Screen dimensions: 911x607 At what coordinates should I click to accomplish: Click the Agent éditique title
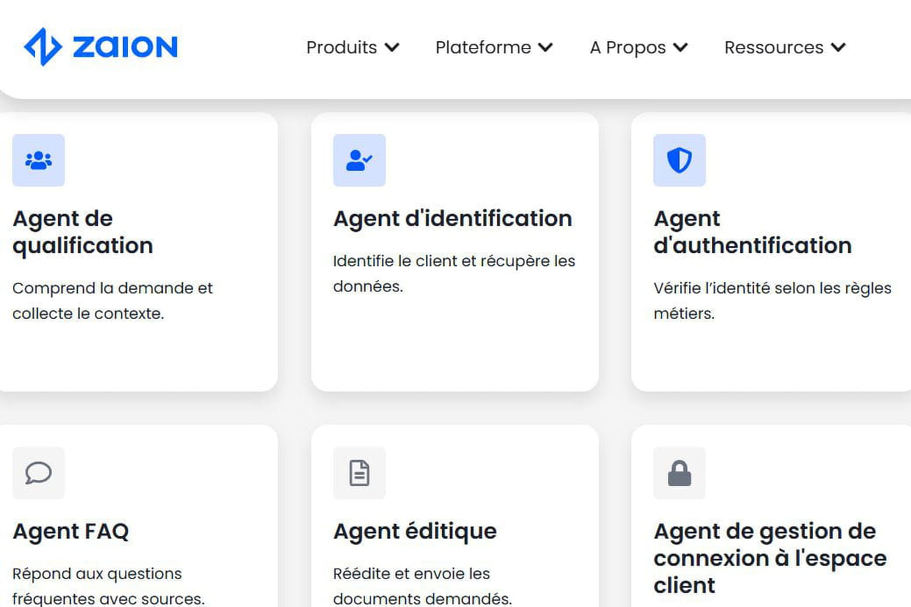(415, 531)
